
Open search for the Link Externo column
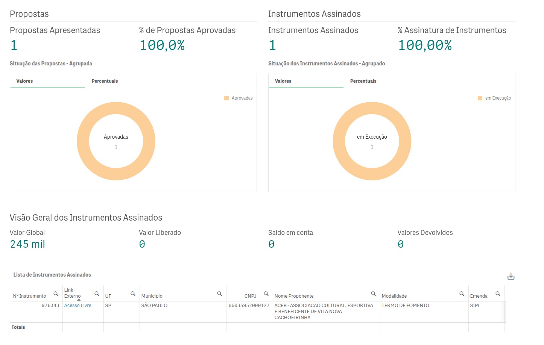(x=97, y=294)
